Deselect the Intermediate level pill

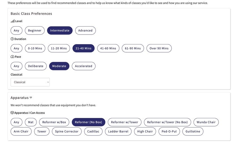pos(60,31)
